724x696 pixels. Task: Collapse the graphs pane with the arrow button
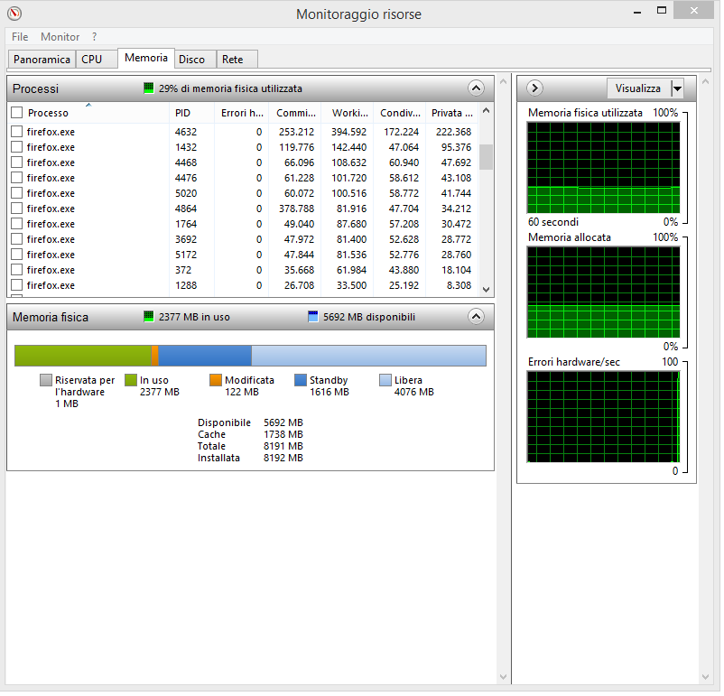(x=536, y=88)
